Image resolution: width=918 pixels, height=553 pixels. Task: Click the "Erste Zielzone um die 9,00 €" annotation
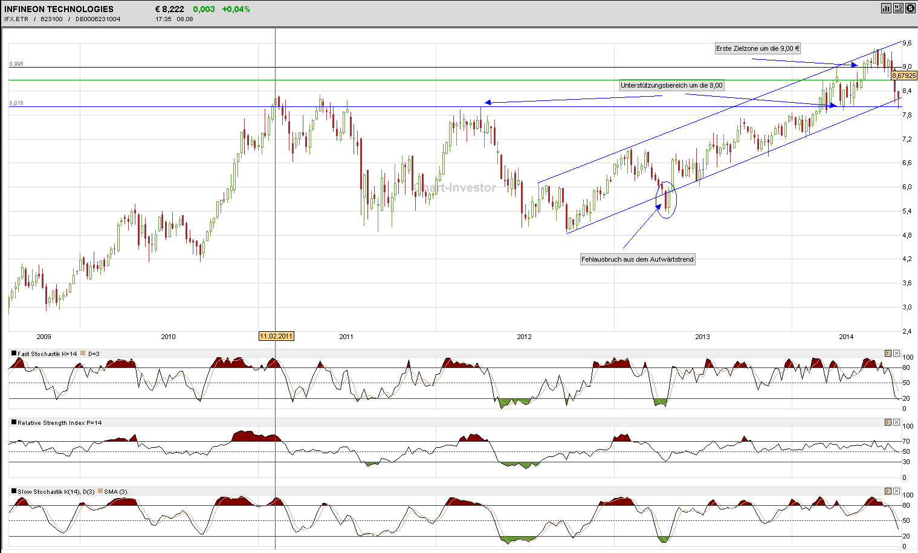click(x=757, y=48)
